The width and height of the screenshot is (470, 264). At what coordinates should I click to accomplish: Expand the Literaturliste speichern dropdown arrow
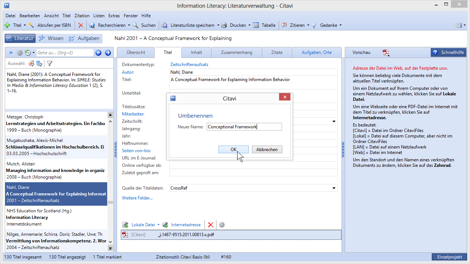[218, 25]
